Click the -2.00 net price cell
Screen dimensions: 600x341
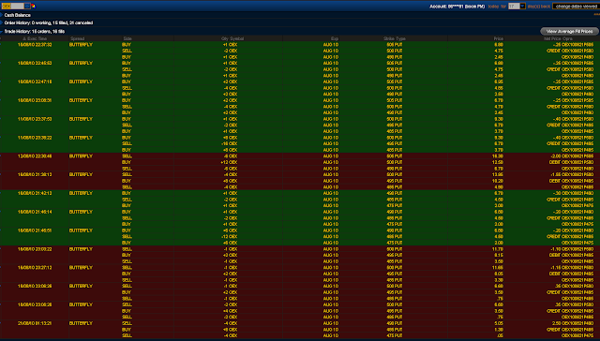coord(555,156)
